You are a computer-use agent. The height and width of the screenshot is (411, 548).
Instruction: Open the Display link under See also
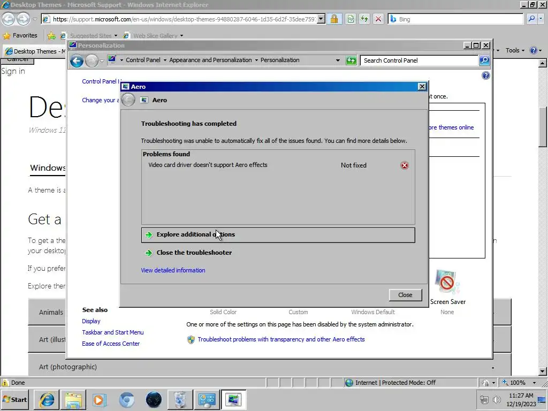[91, 321]
